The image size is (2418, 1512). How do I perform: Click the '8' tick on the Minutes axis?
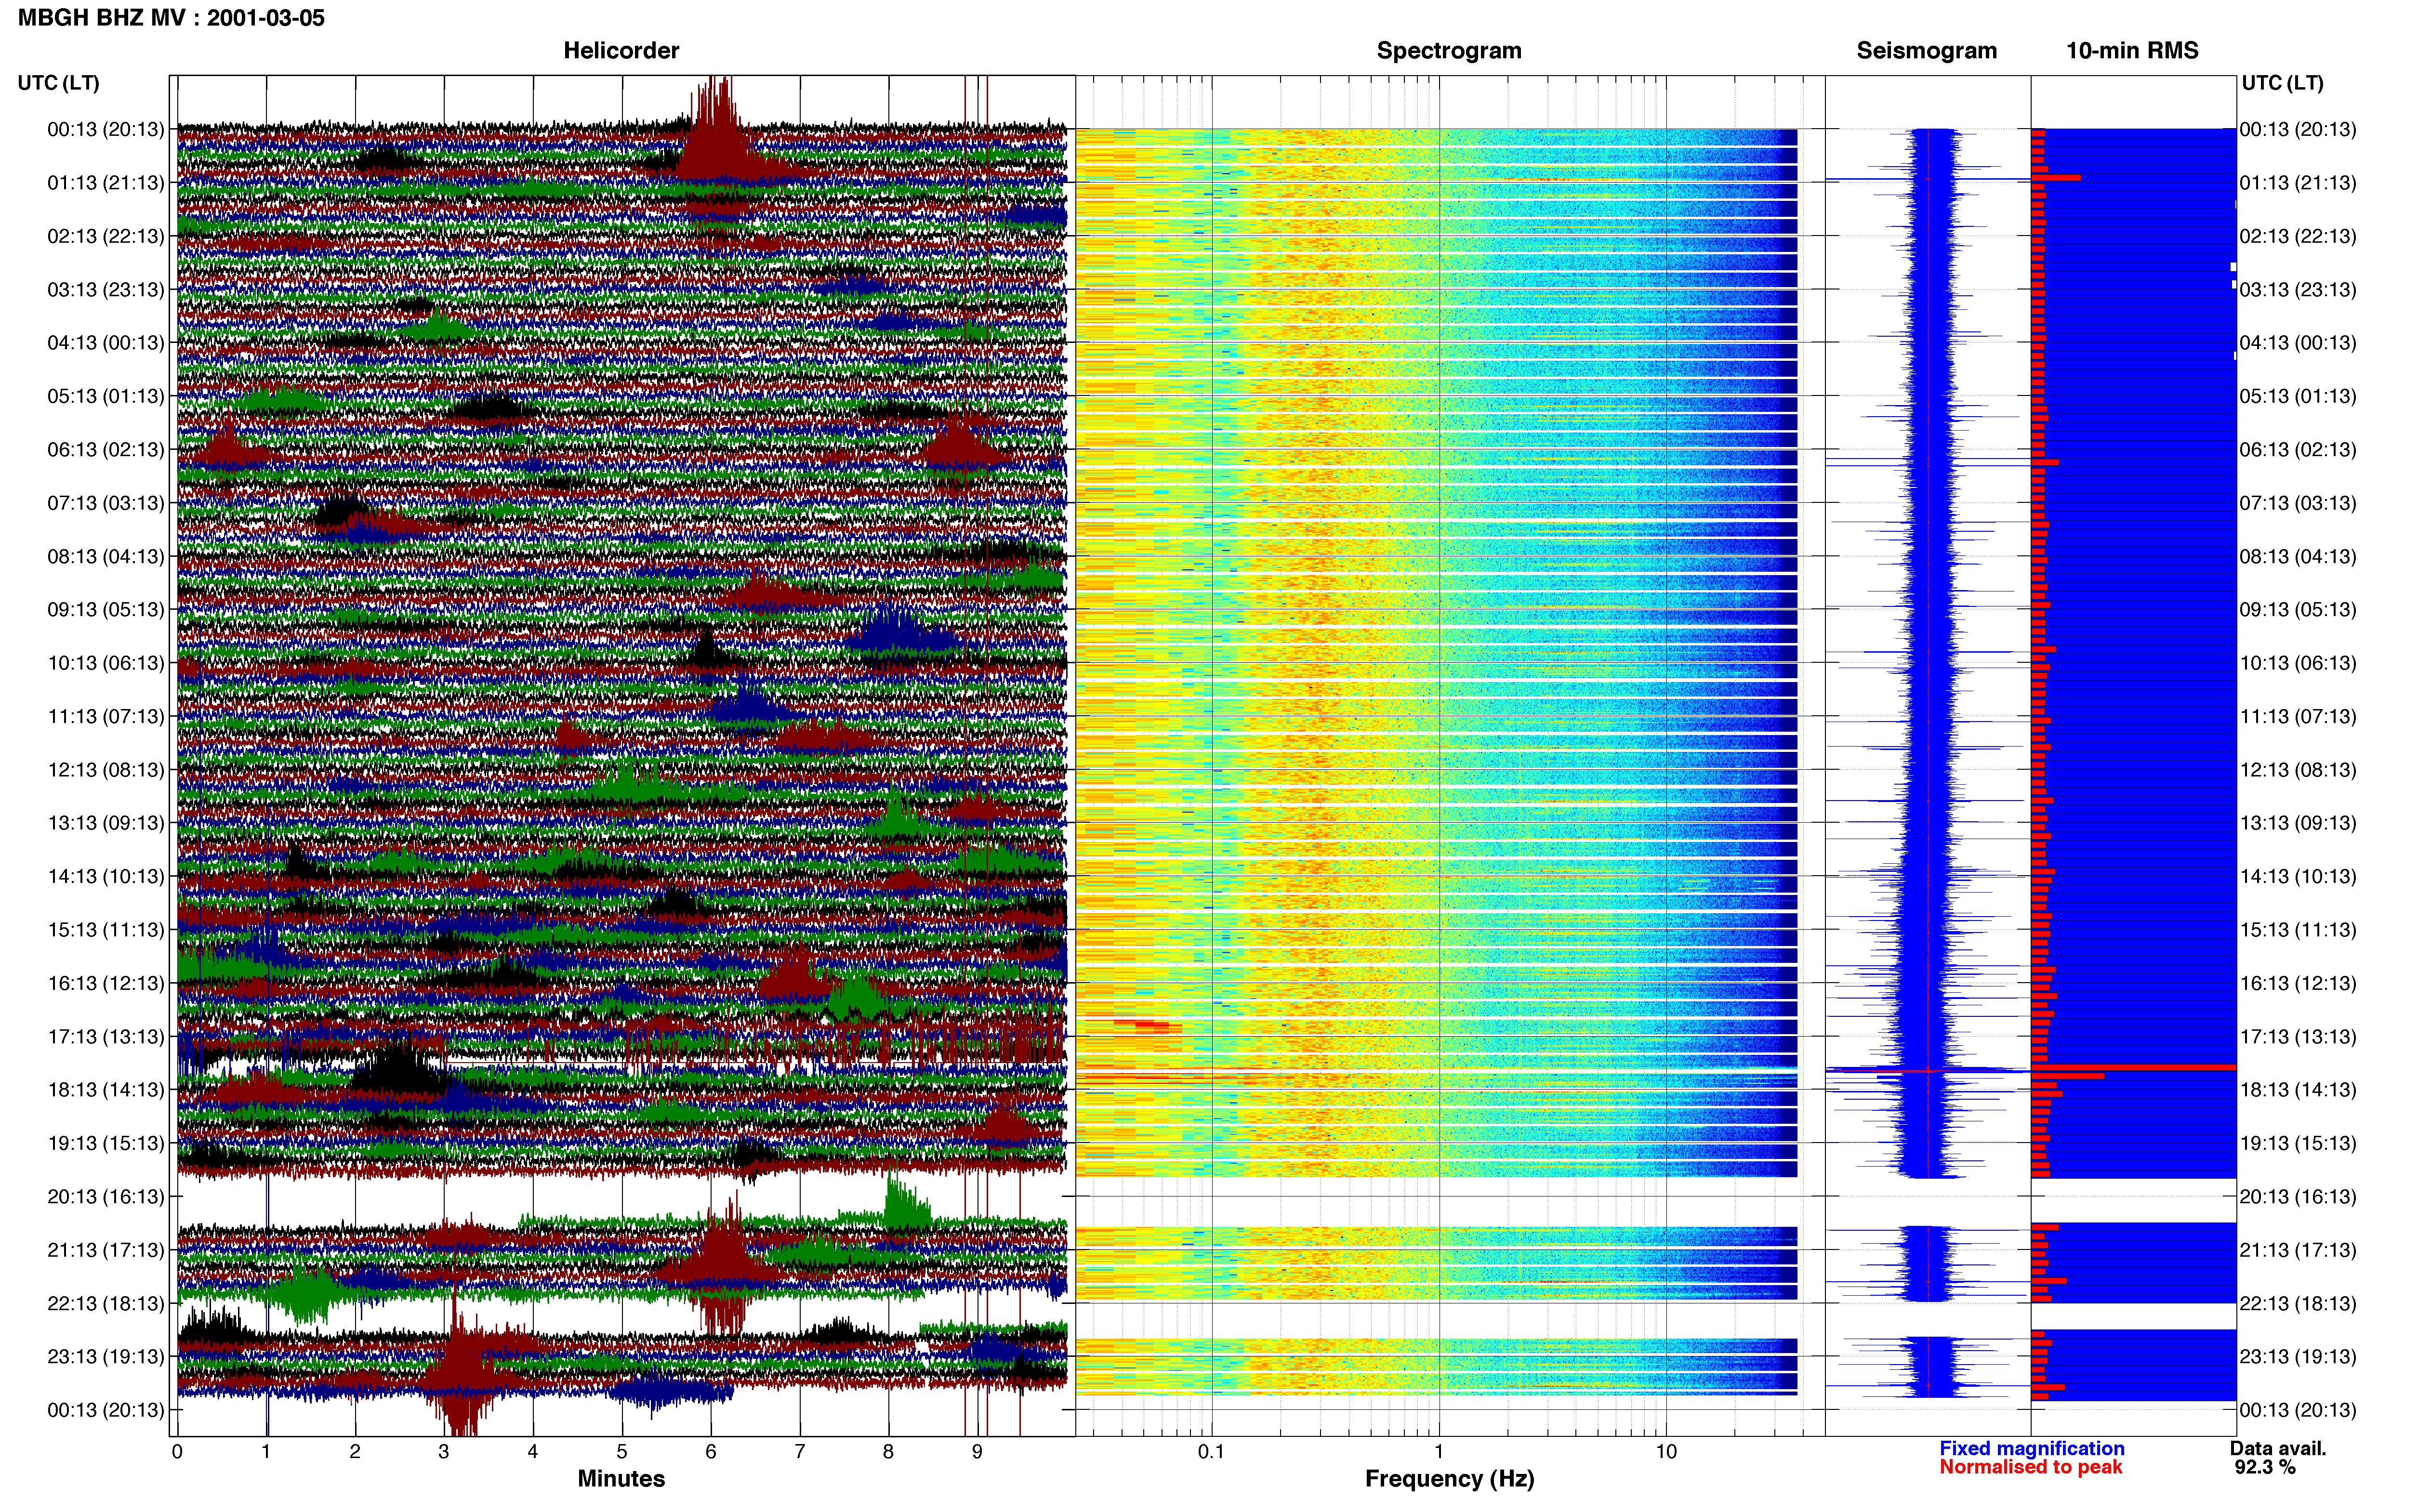pos(888,1452)
